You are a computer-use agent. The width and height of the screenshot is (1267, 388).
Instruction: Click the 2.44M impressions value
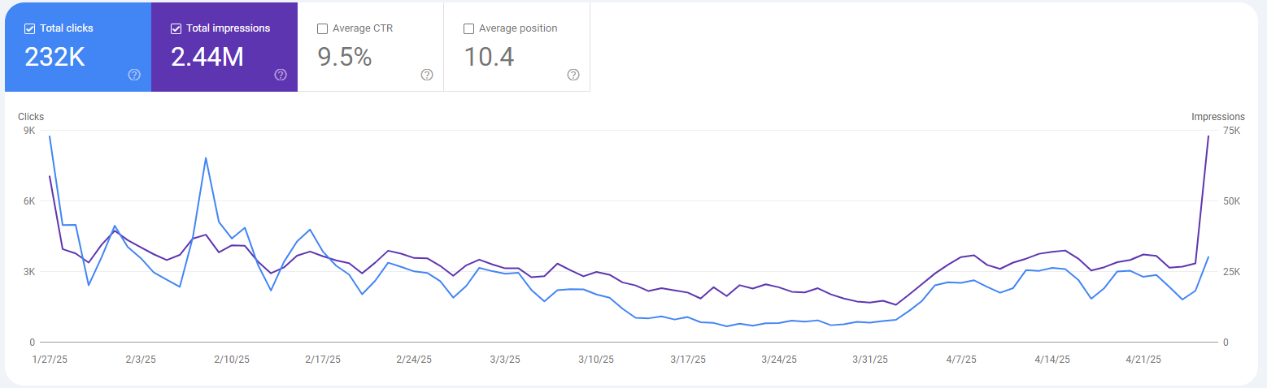coord(207,57)
